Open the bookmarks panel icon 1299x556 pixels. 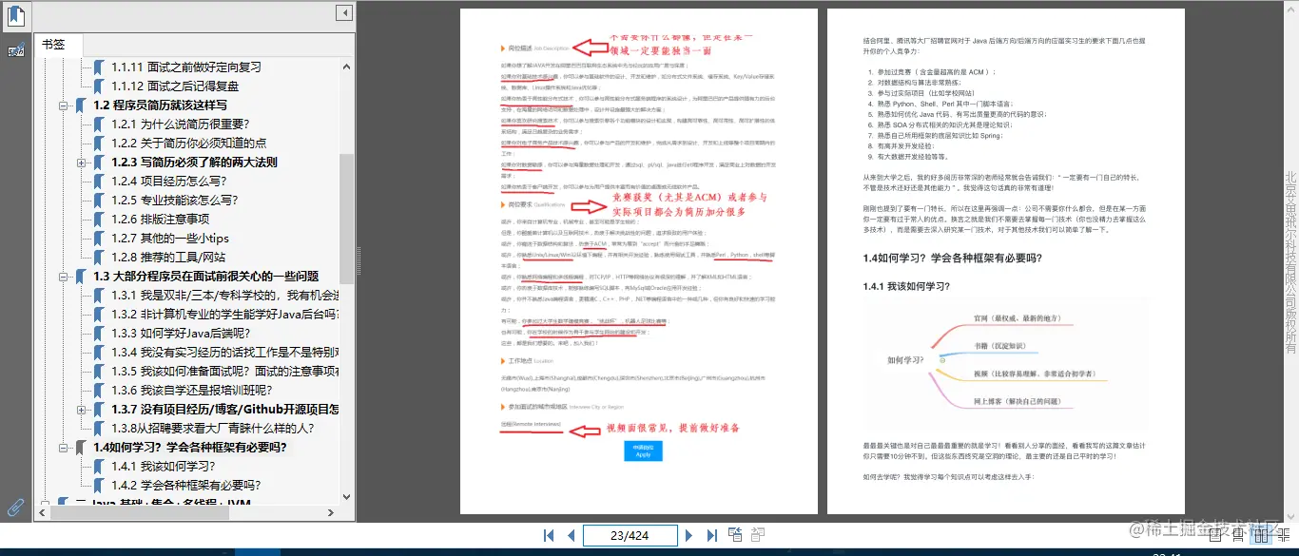tap(16, 14)
